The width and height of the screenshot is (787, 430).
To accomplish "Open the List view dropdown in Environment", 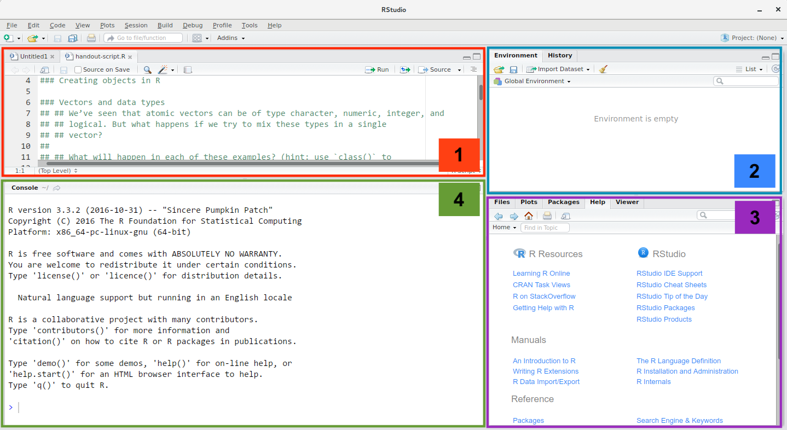I will pos(749,69).
